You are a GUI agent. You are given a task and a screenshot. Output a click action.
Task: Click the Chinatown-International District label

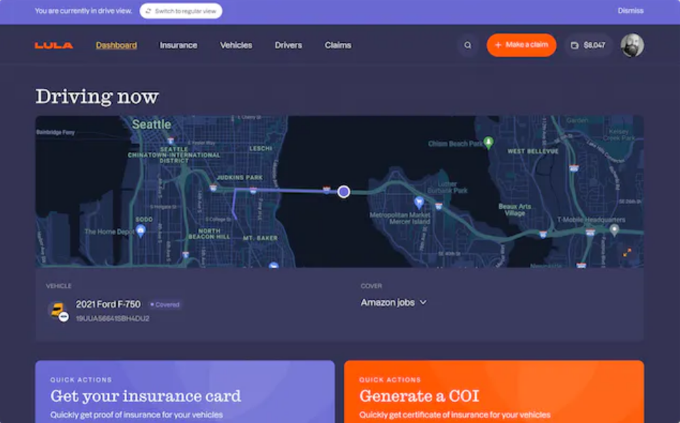point(174,155)
